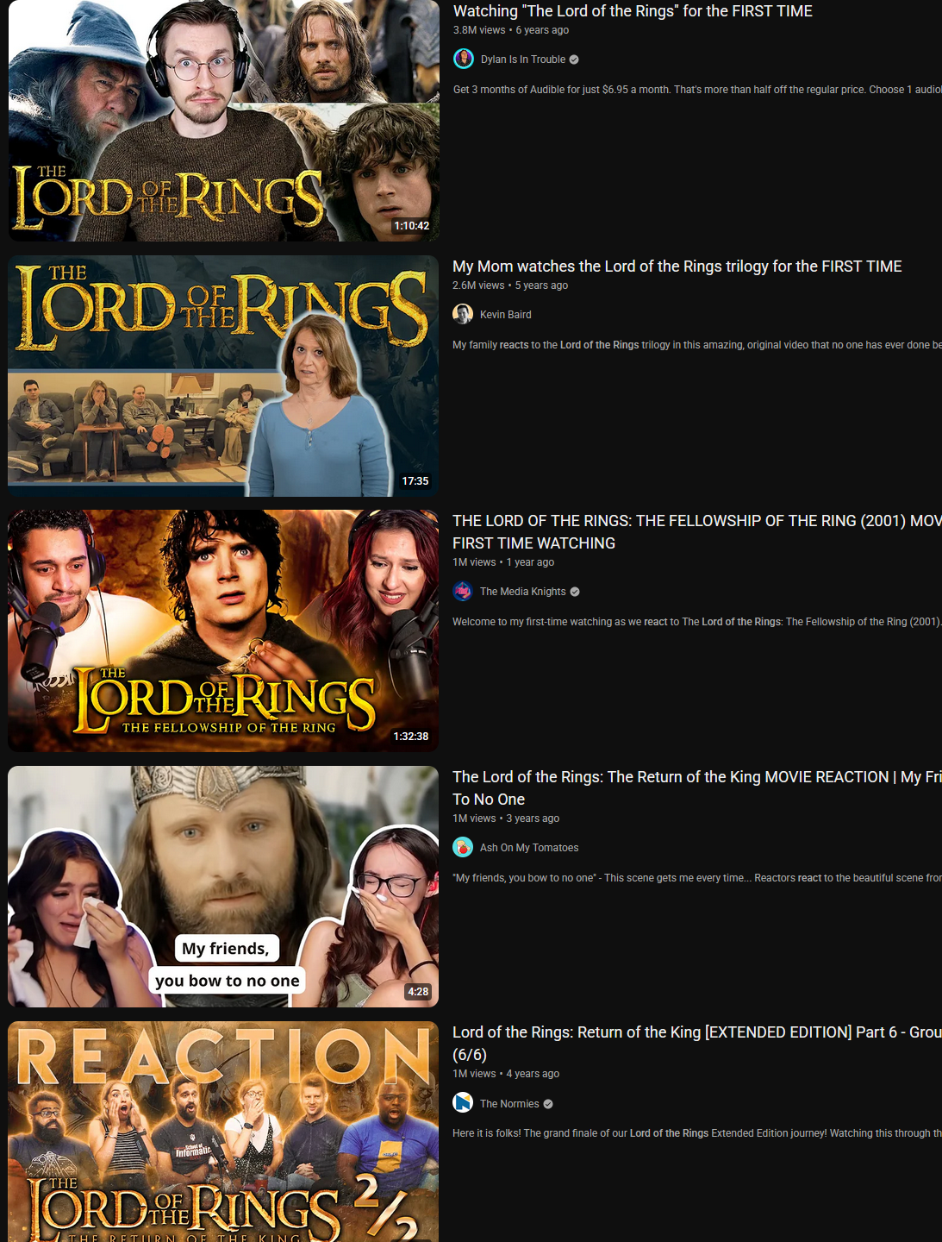
Task: Click the 1:32:38 duration badge
Action: 411,737
